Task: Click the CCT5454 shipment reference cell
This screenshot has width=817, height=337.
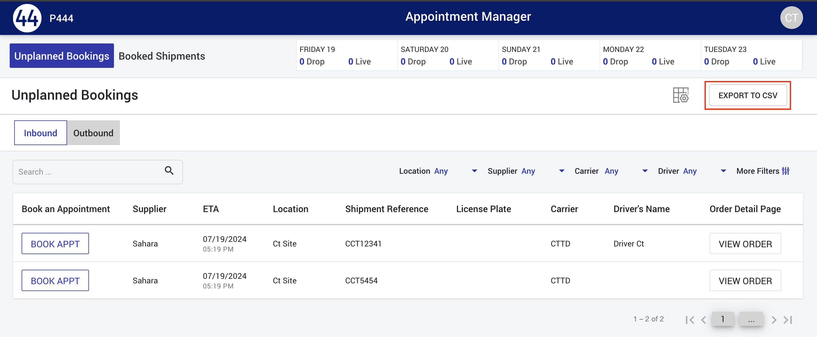Action: click(361, 281)
